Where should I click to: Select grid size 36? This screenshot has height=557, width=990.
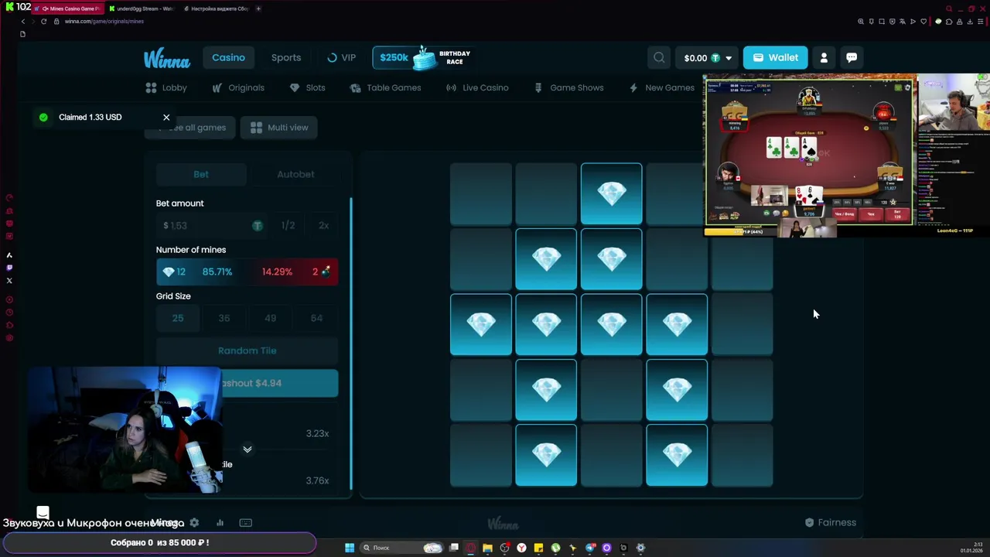tap(224, 318)
